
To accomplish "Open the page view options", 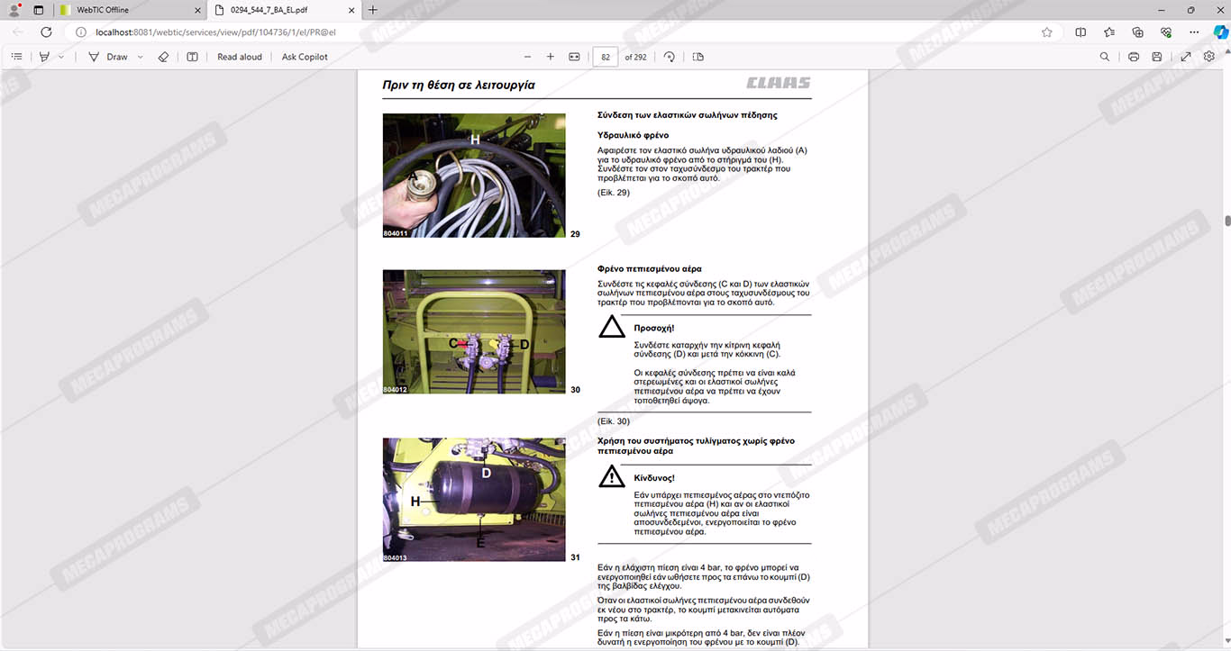I will click(698, 57).
